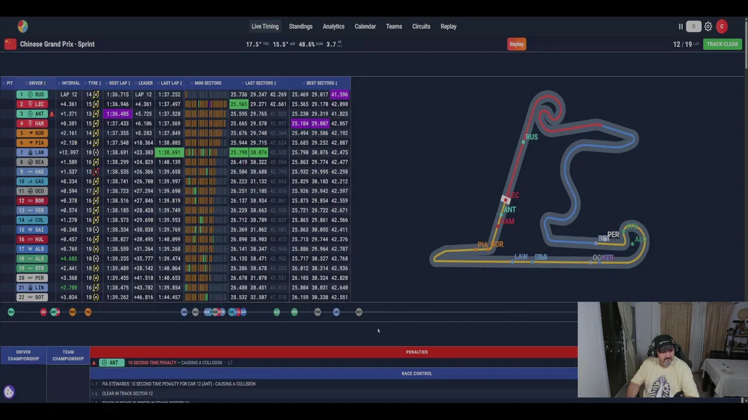Screen dimensions: 748x420
Task: Click 'Clear in track sector 12' message
Action: tap(127, 394)
